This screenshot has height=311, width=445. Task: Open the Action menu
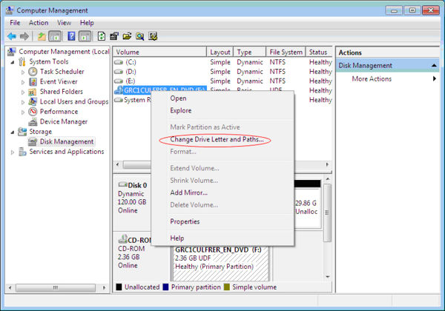tap(39, 23)
